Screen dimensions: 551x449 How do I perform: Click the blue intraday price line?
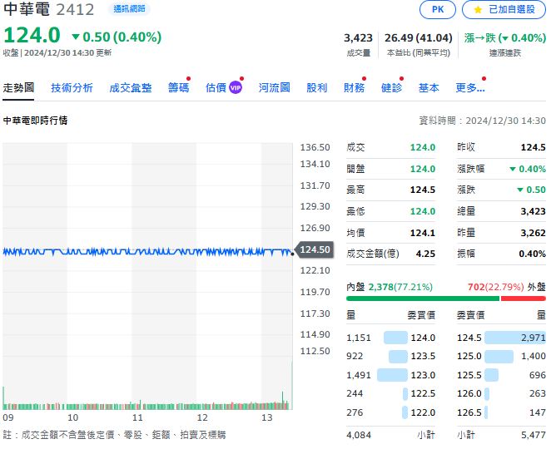coord(147,252)
